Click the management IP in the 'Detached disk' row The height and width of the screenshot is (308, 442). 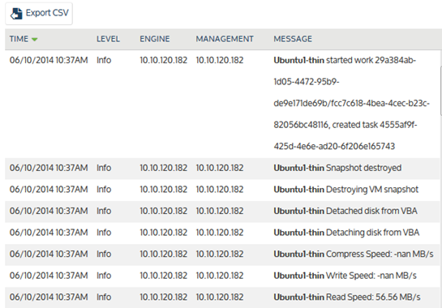click(x=220, y=211)
